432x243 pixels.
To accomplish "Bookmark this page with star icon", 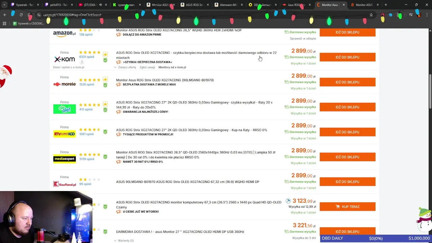I will point(371,15).
